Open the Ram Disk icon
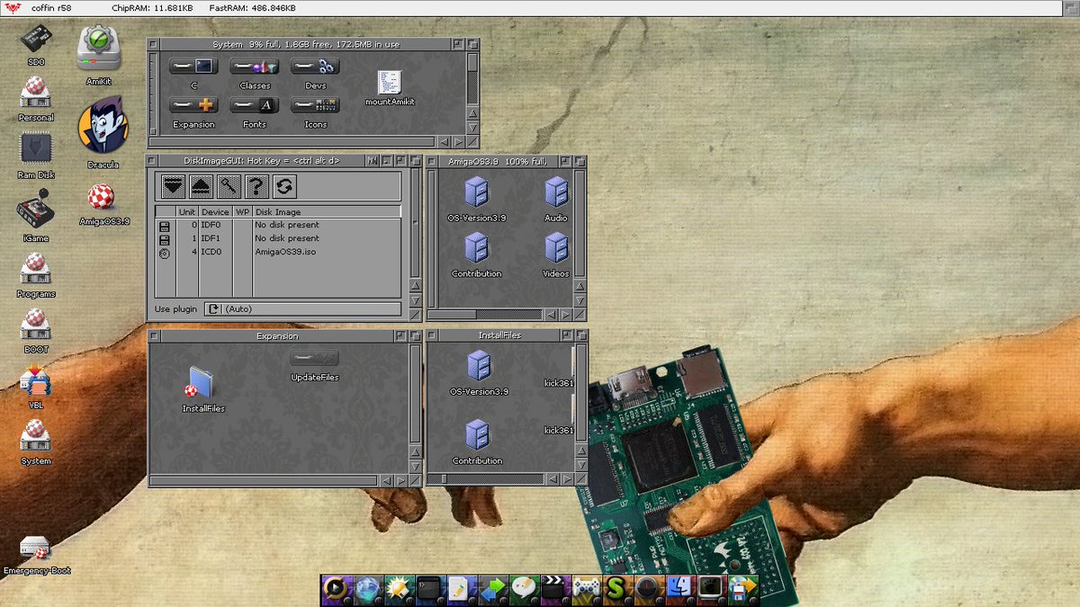This screenshot has height=607, width=1080. pyautogui.click(x=36, y=156)
